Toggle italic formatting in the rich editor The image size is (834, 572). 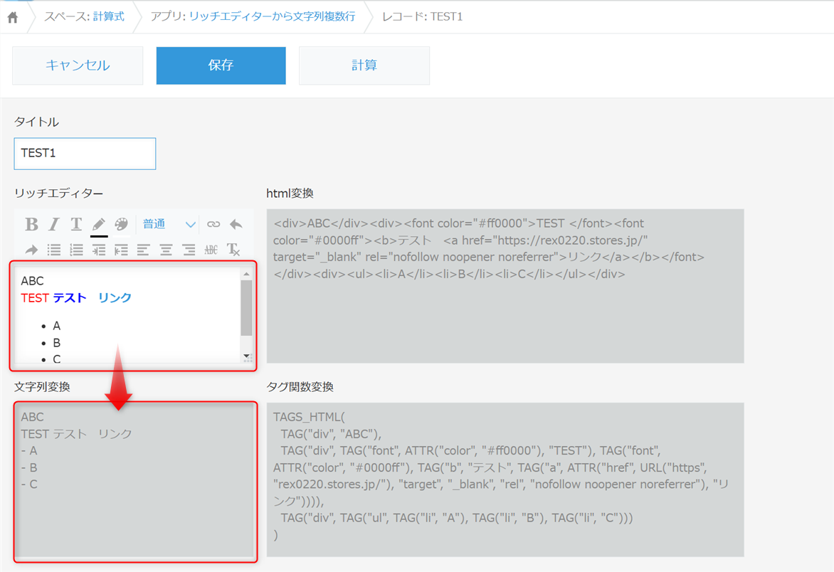tap(53, 224)
